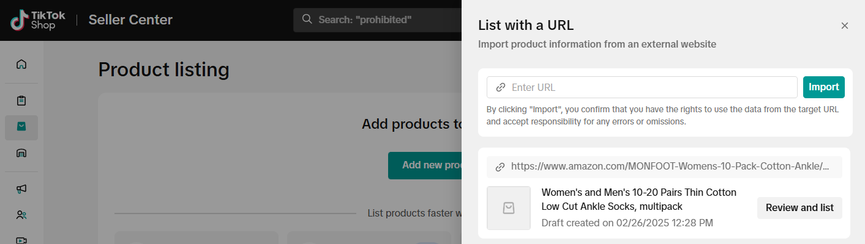This screenshot has height=244, width=865.
Task: Open the warehouse icon in sidebar
Action: point(21,153)
